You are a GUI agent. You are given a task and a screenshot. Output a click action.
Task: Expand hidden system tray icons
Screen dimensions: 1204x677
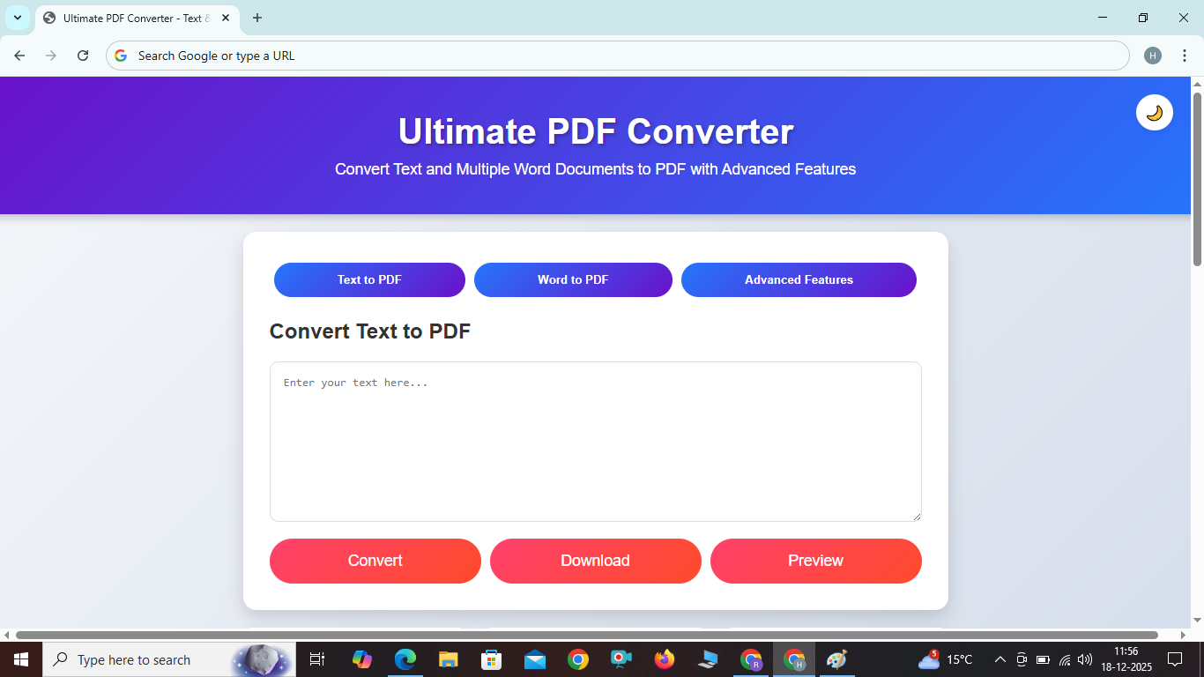coord(1000,659)
